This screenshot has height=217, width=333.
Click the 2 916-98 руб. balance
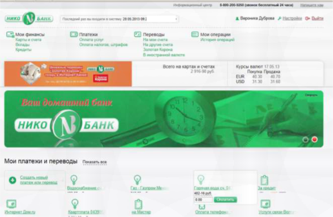(x=202, y=71)
